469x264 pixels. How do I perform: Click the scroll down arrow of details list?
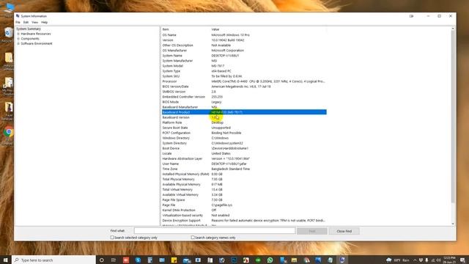453,224
